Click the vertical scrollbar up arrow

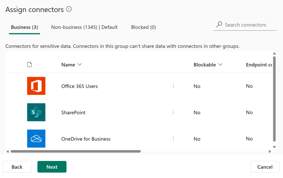pyautogui.click(x=274, y=54)
